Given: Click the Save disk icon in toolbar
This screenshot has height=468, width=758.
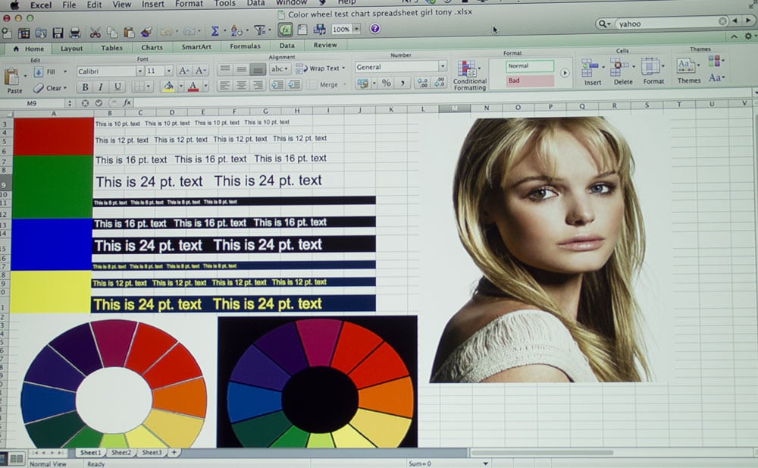Looking at the screenshot, I should (58, 32).
